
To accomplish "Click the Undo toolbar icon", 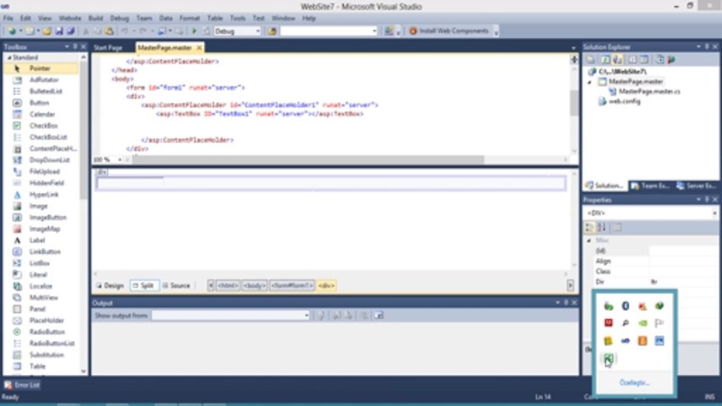I will [125, 32].
